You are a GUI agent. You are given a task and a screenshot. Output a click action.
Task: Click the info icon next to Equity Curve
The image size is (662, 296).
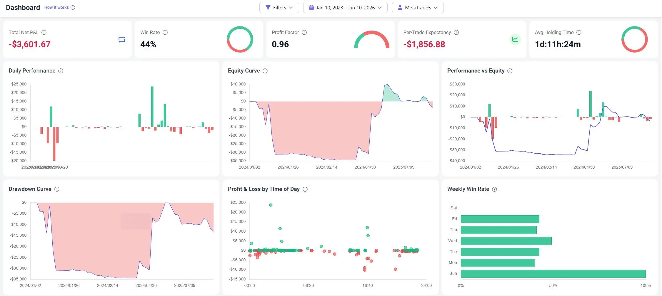(x=265, y=70)
